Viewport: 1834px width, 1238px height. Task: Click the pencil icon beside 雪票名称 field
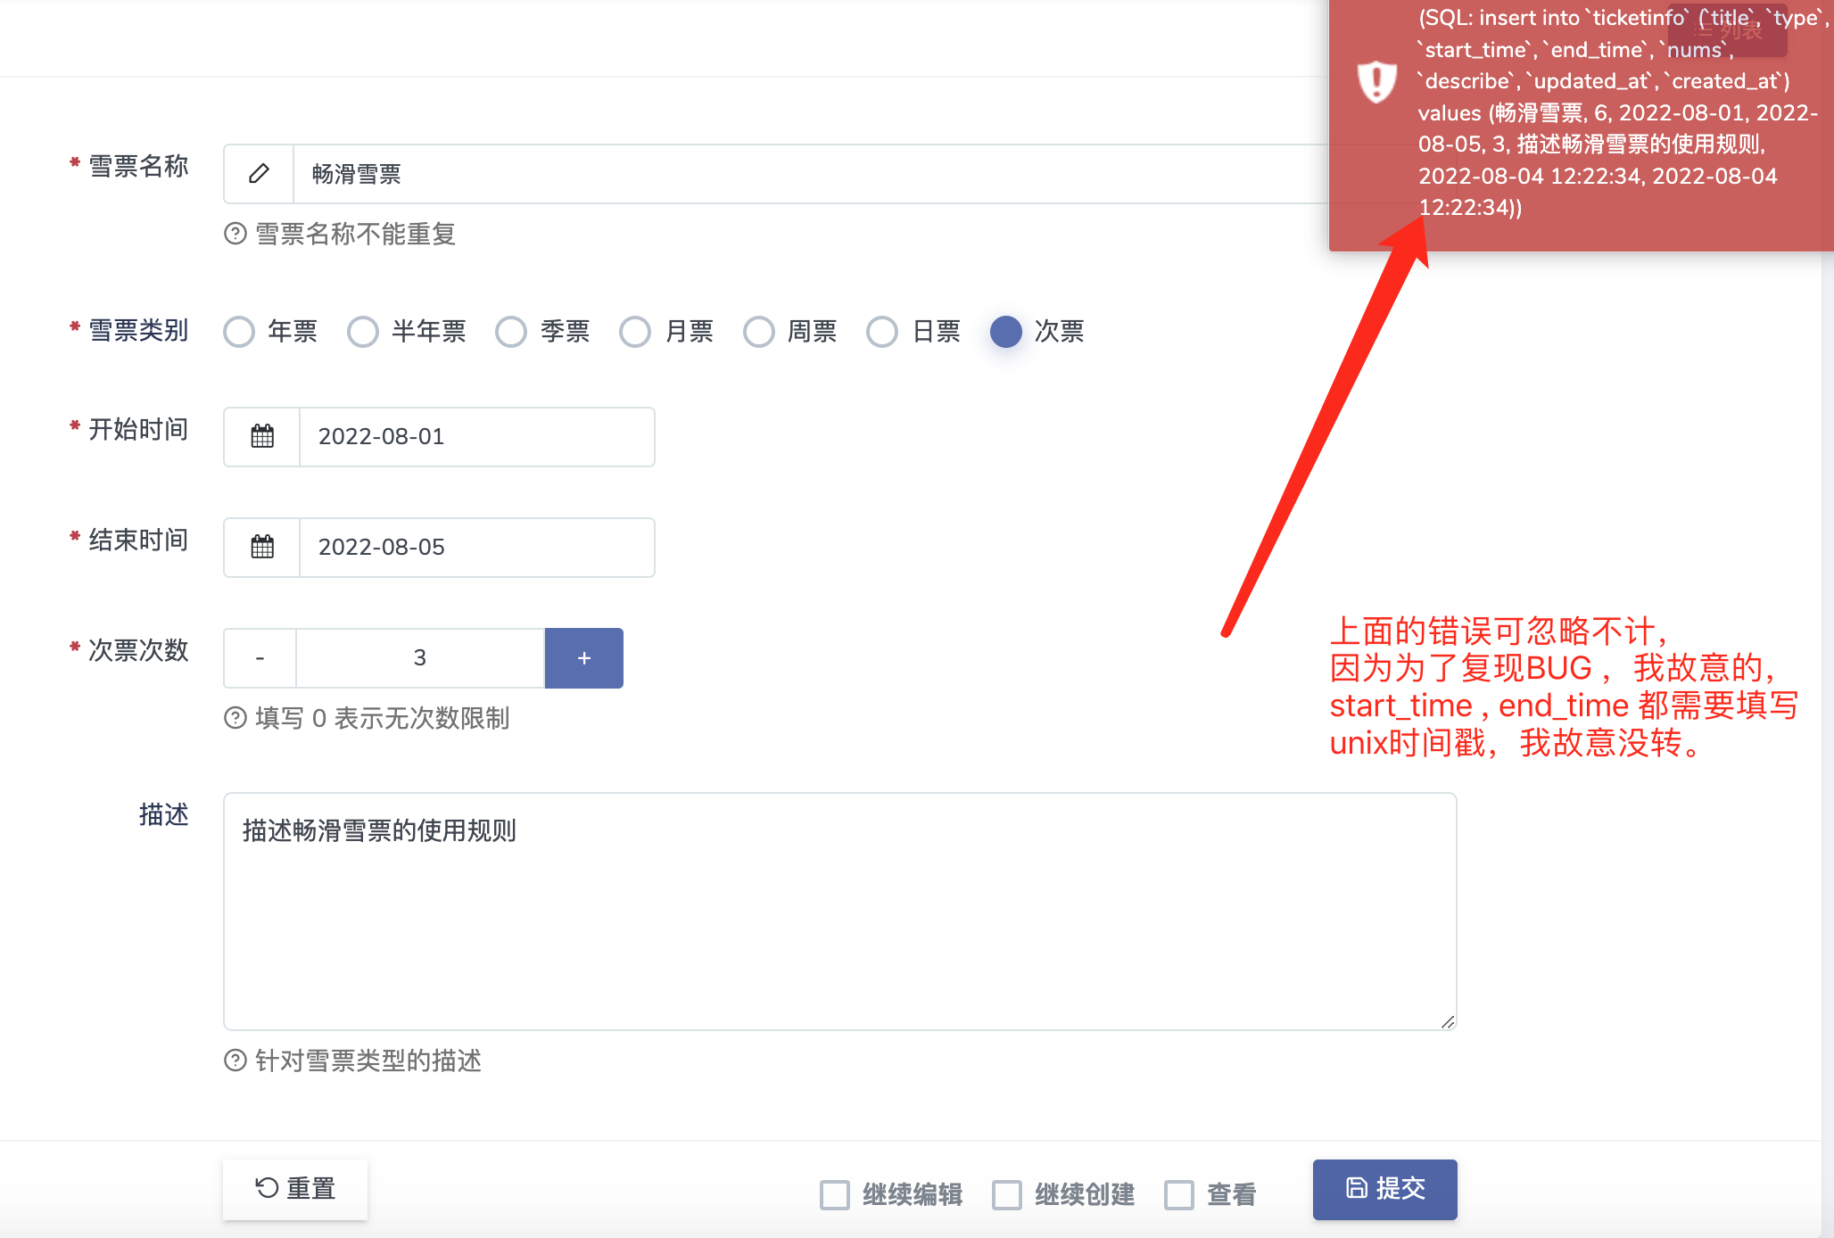click(x=259, y=174)
